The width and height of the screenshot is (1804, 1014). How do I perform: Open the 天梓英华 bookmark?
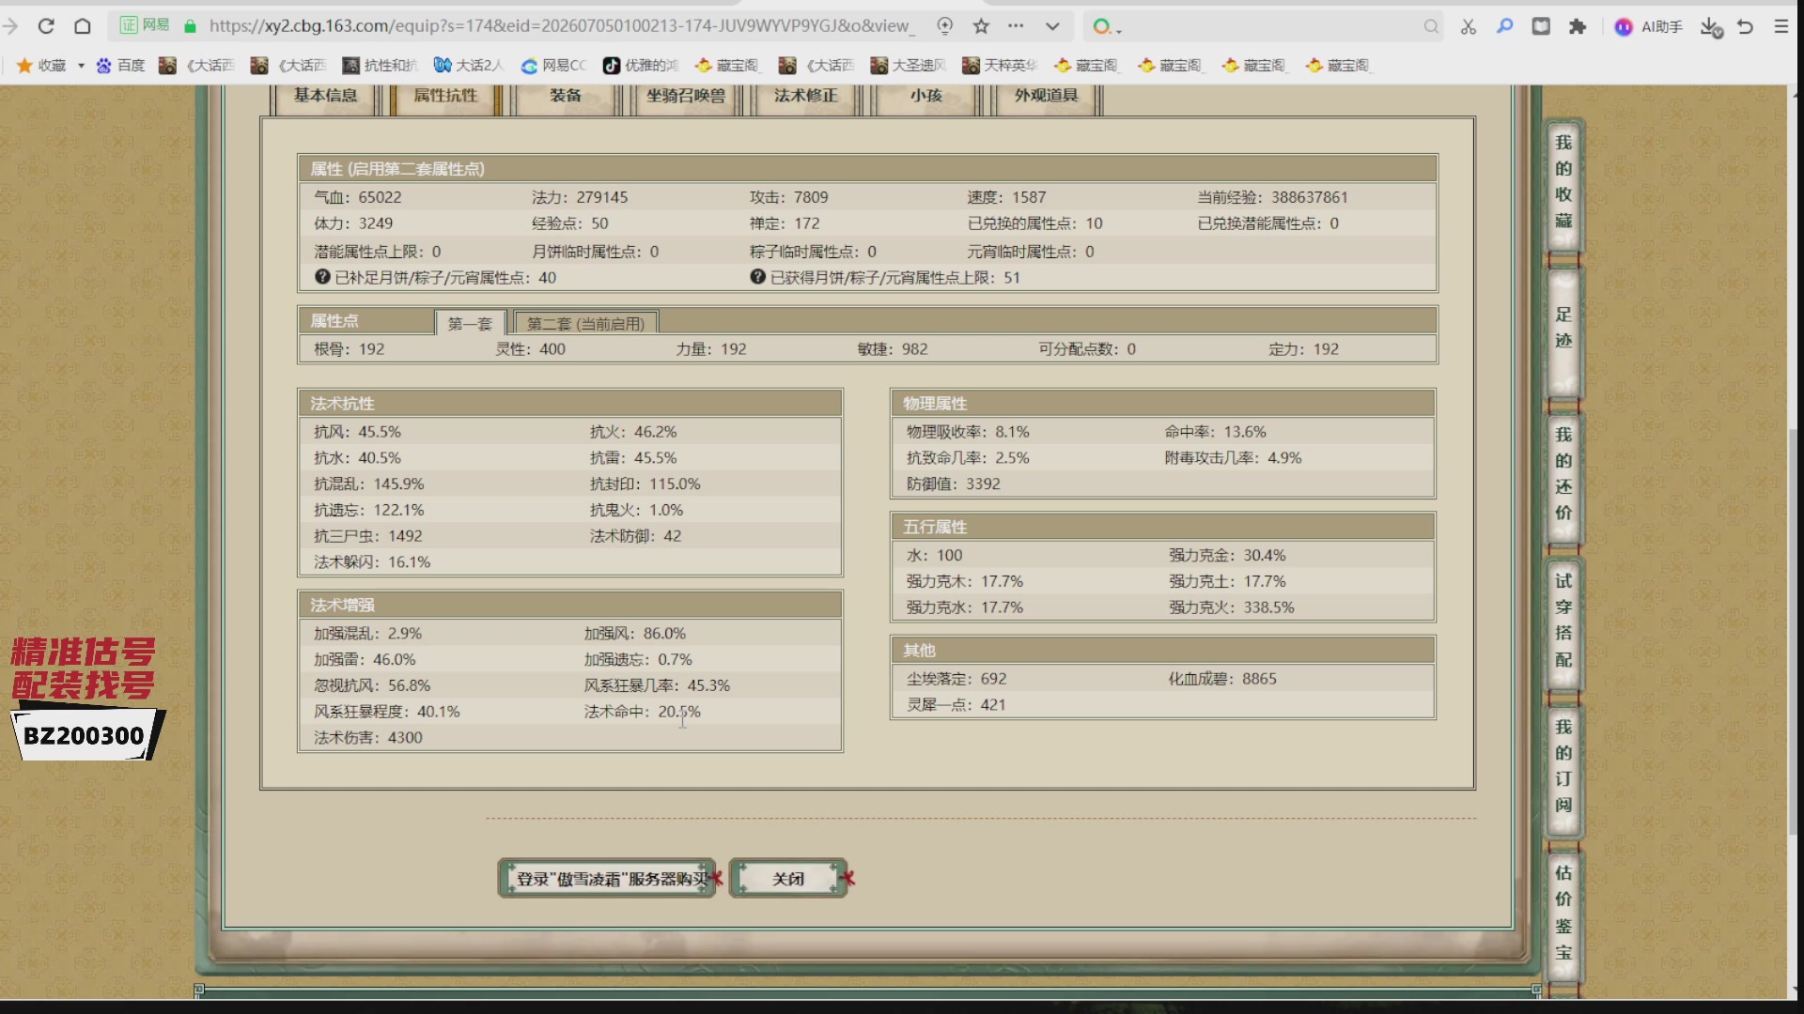1000,65
